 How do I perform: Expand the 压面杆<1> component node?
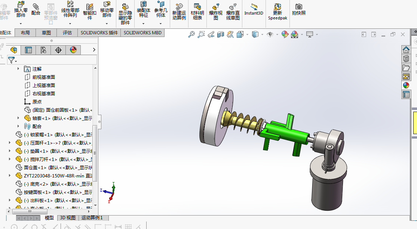pos(10,143)
